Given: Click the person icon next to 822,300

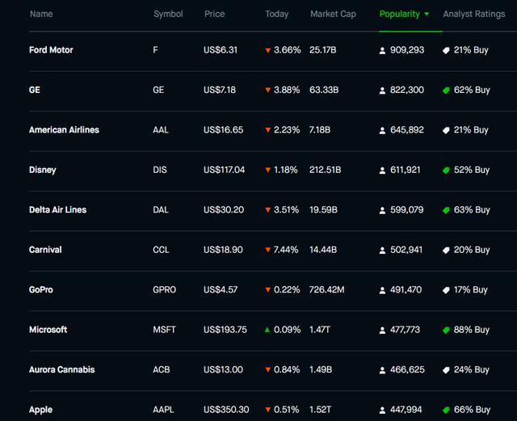Looking at the screenshot, I should (382, 91).
